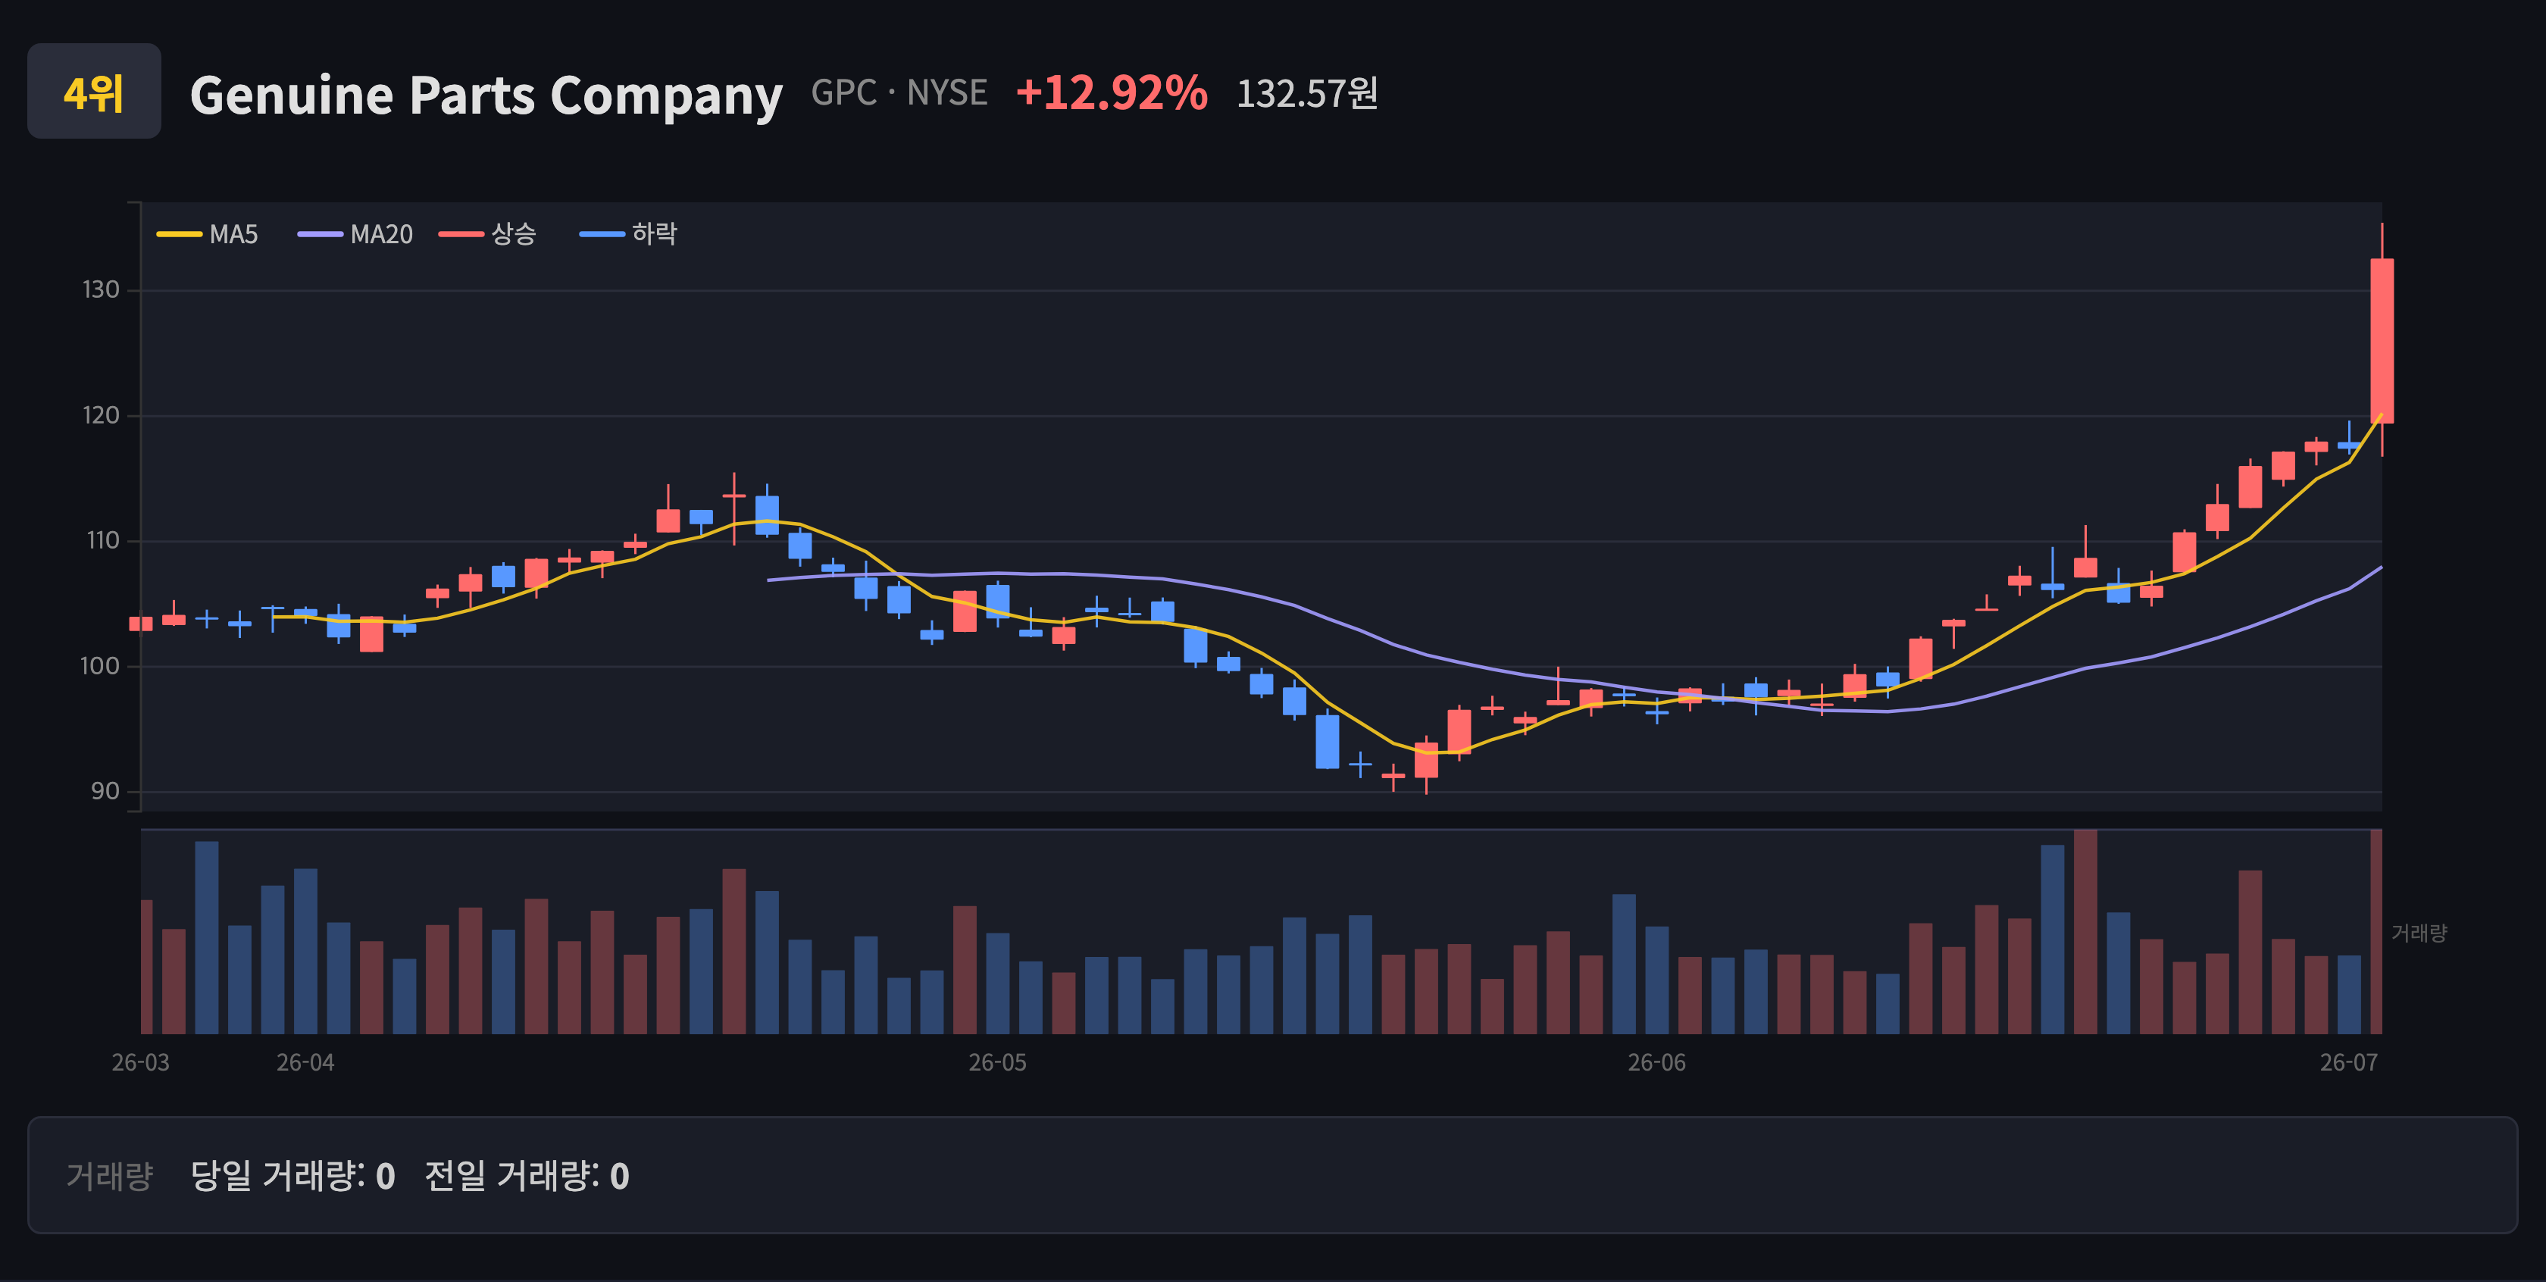
Task: Select the Genuine Parts Company title
Action: click(485, 95)
